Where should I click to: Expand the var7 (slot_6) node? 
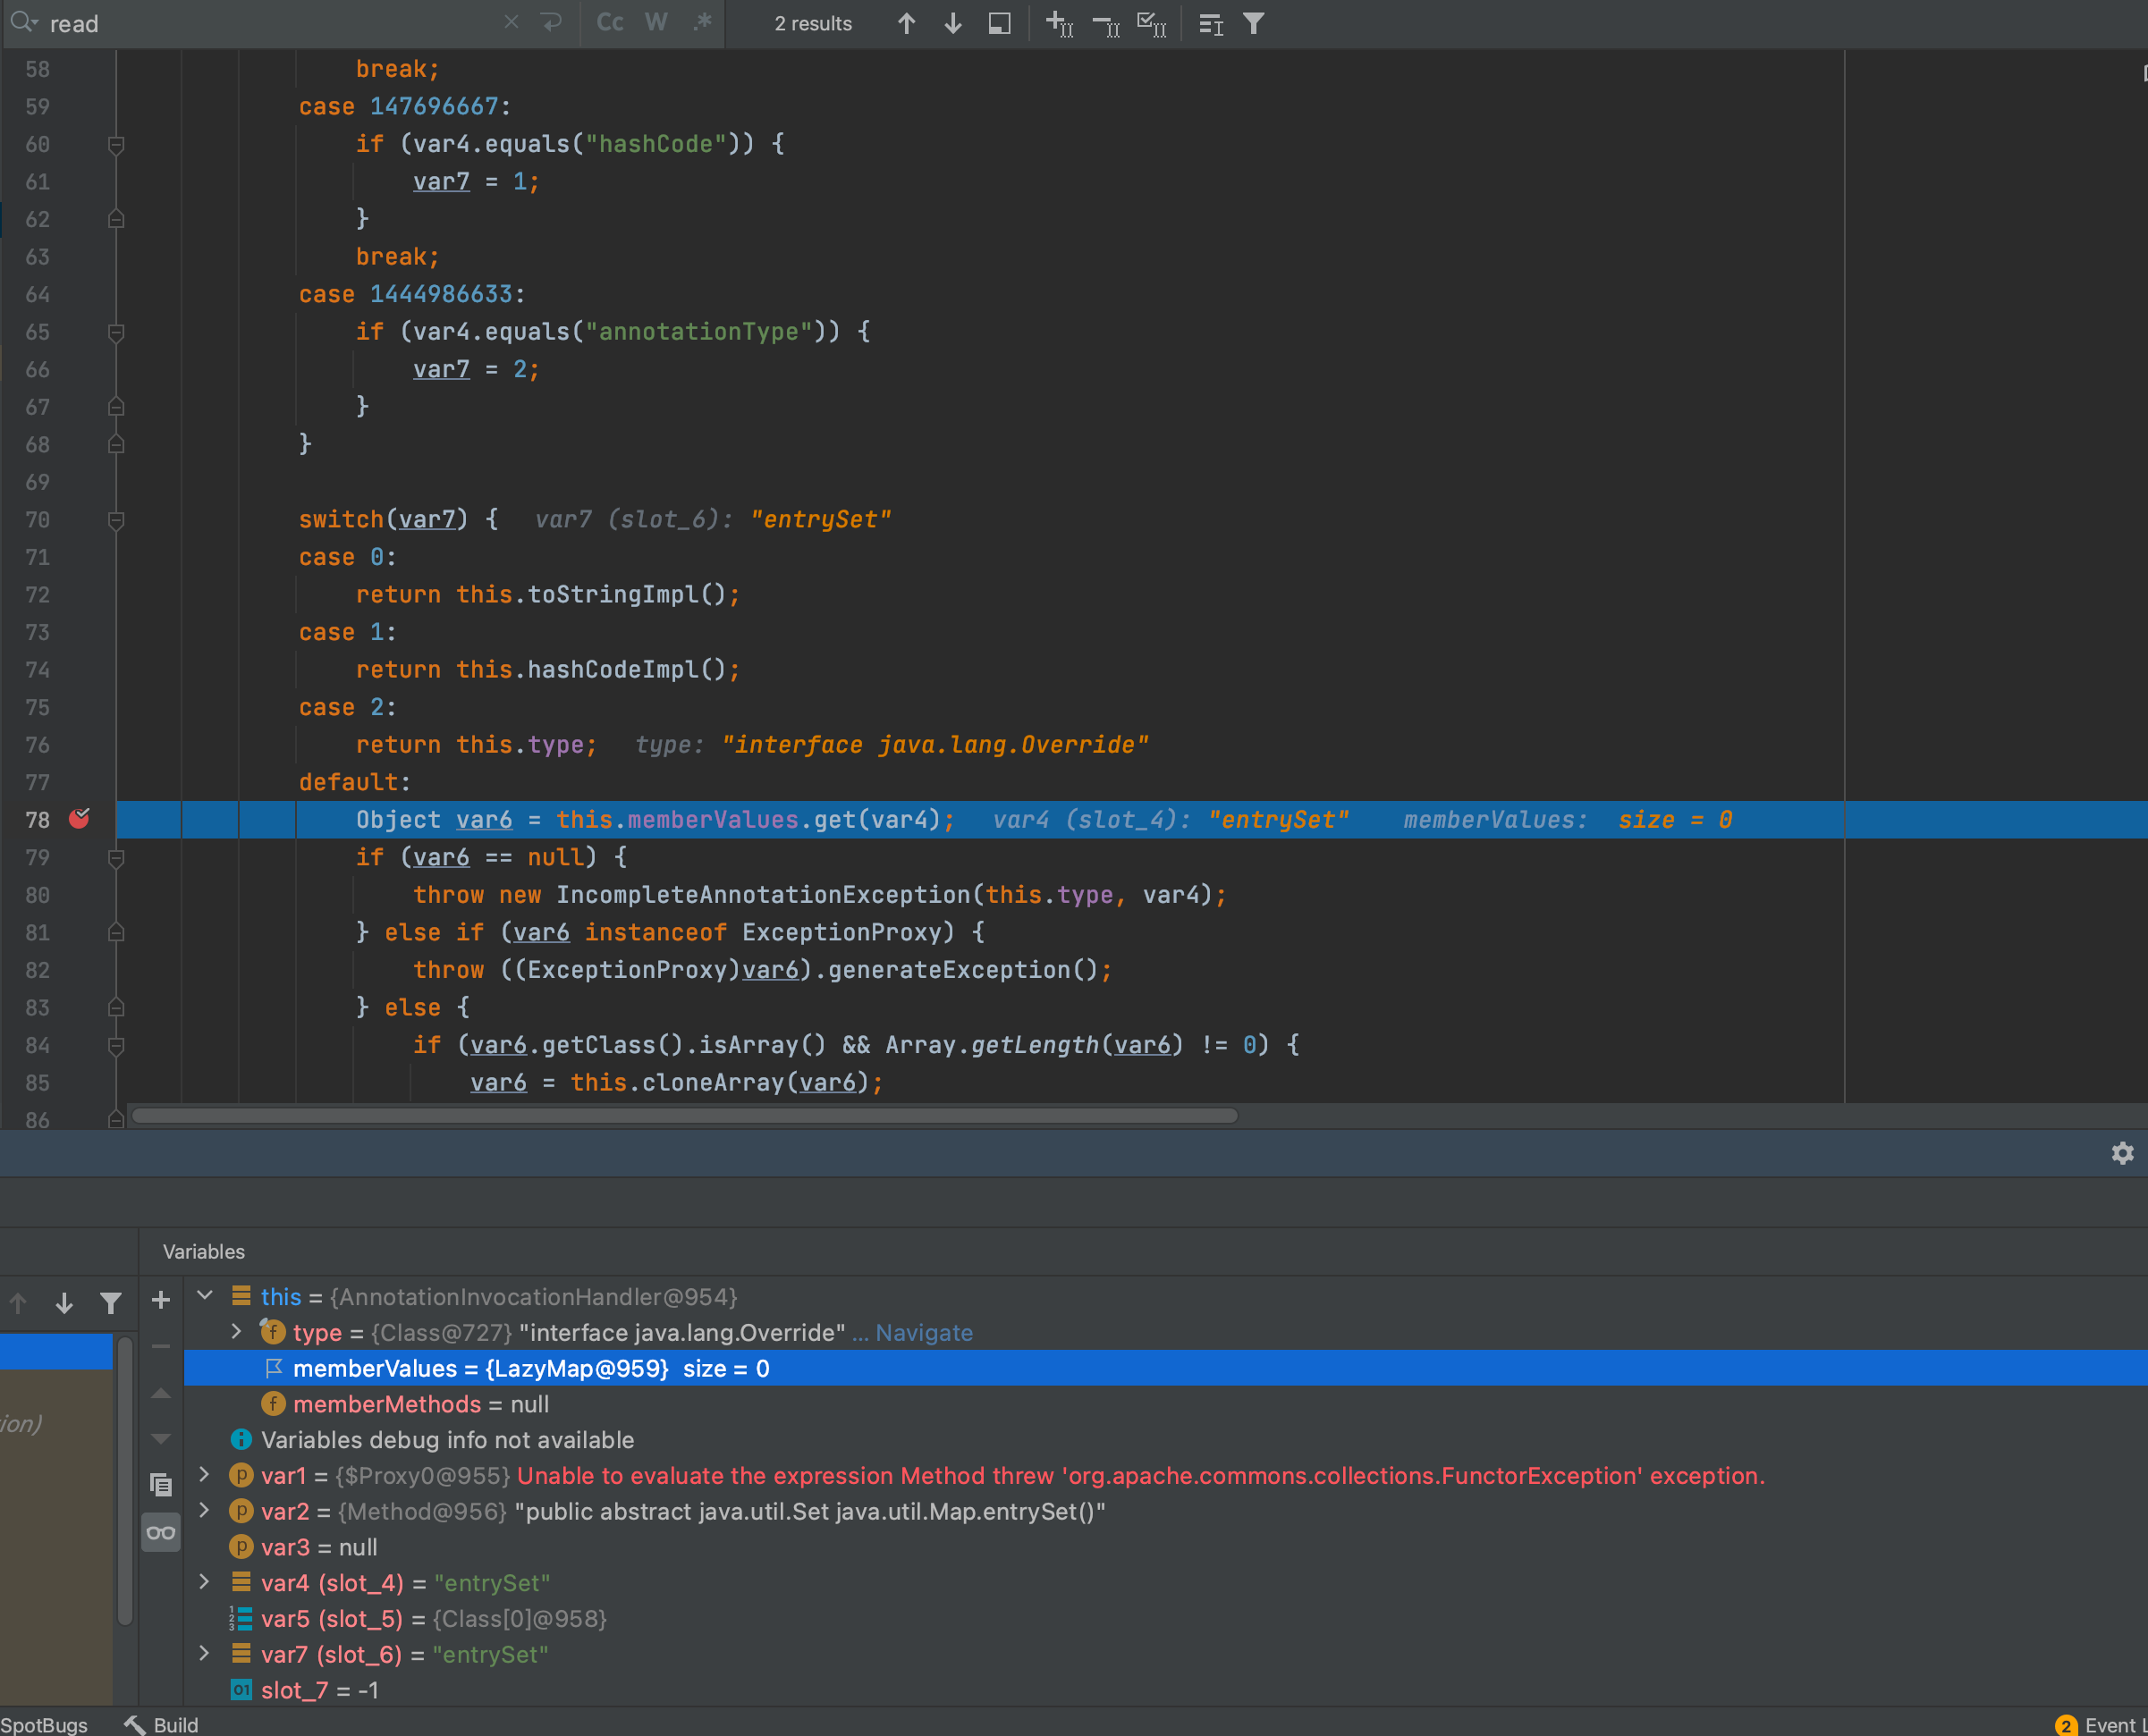[x=204, y=1654]
